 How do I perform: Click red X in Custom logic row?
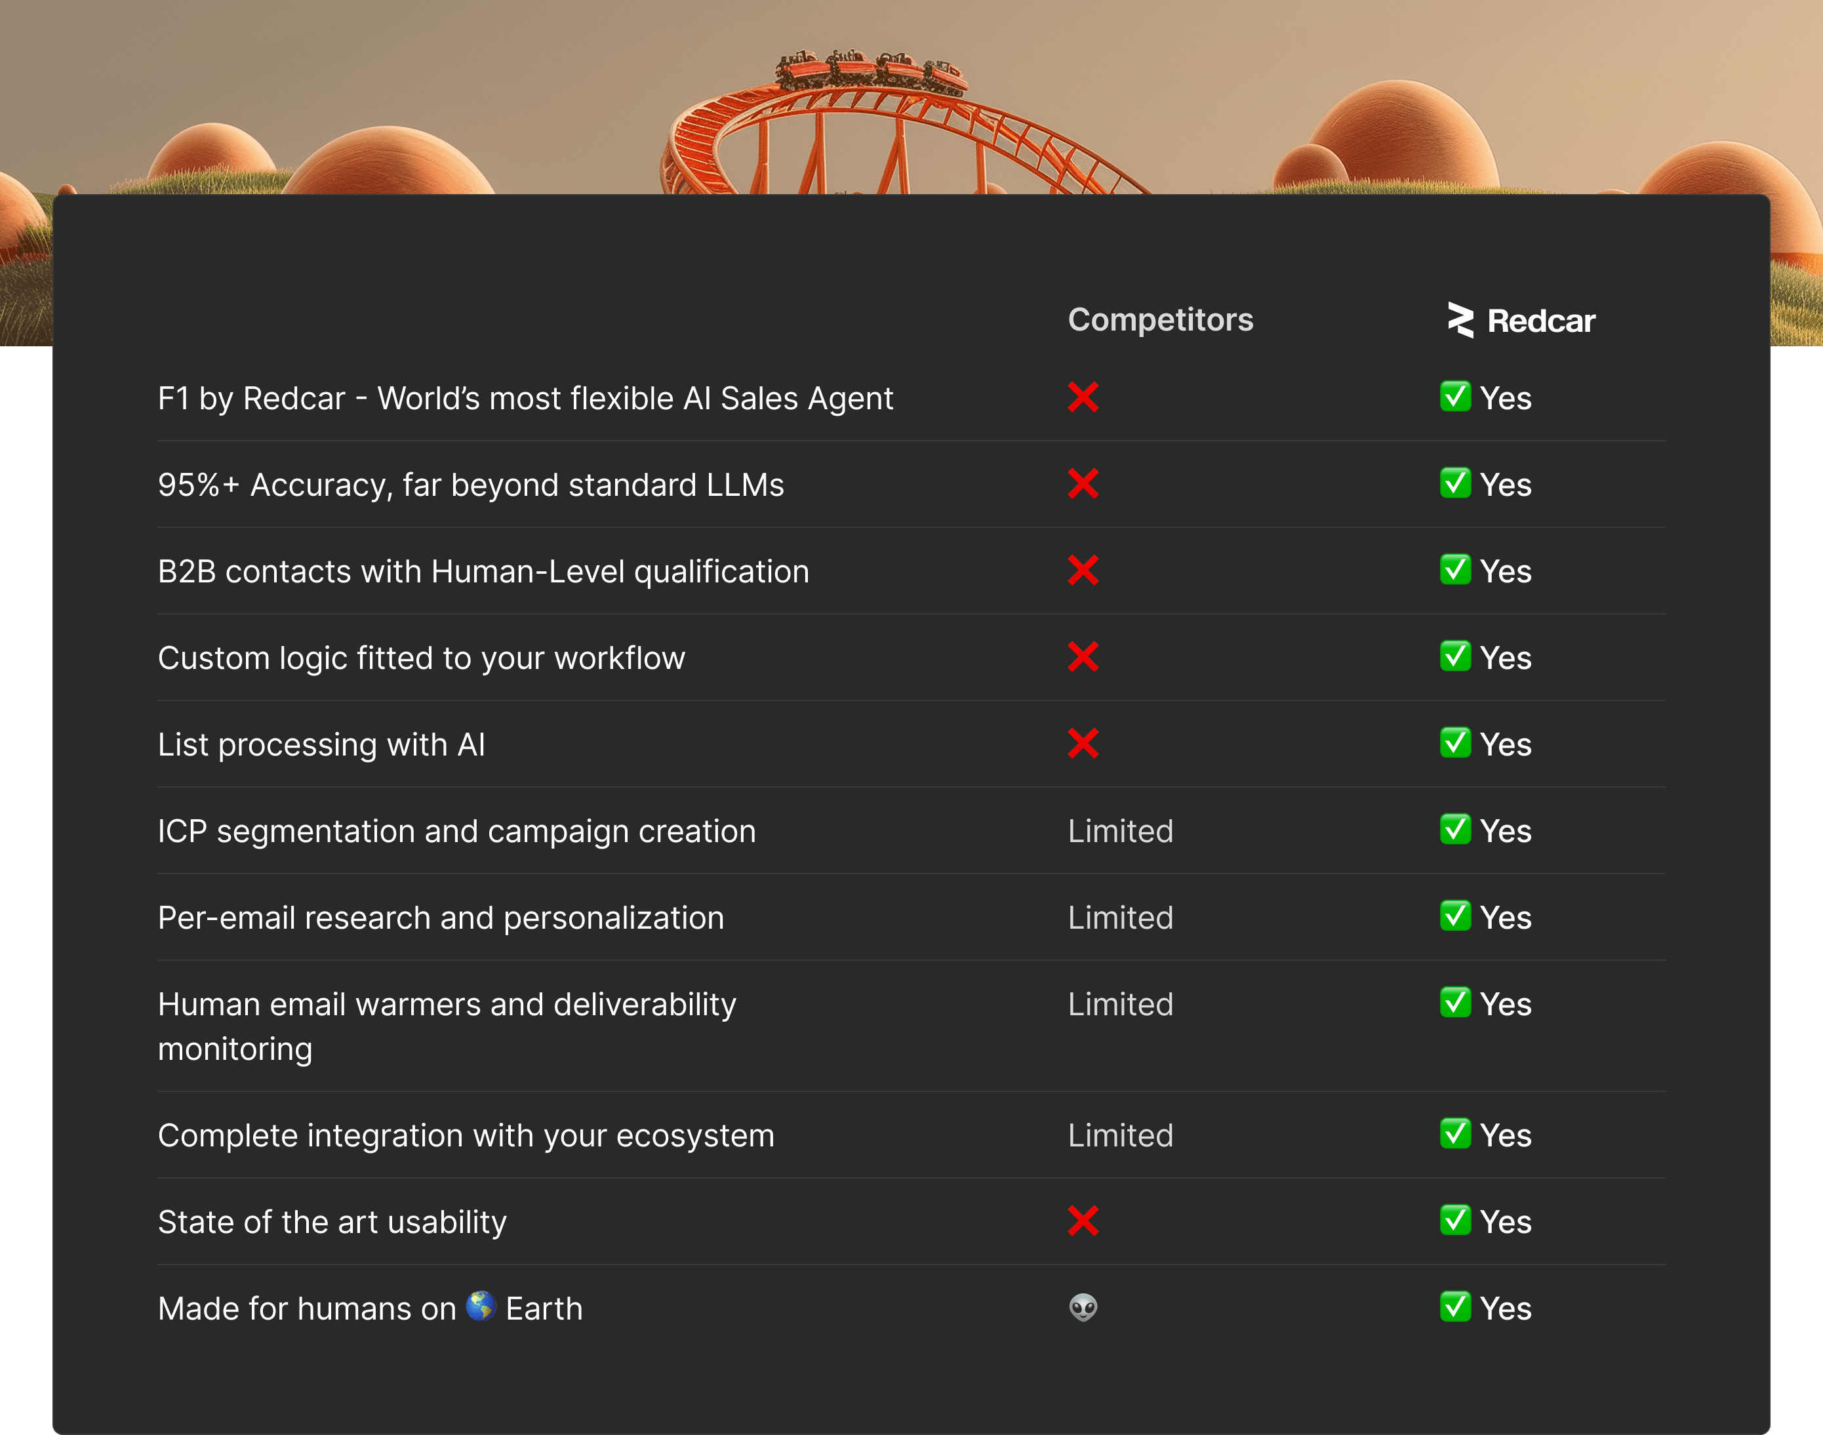[1083, 657]
